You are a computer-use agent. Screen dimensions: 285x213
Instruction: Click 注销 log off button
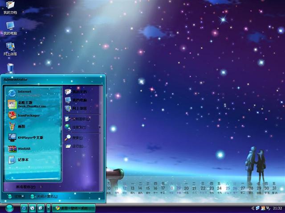click(16, 197)
